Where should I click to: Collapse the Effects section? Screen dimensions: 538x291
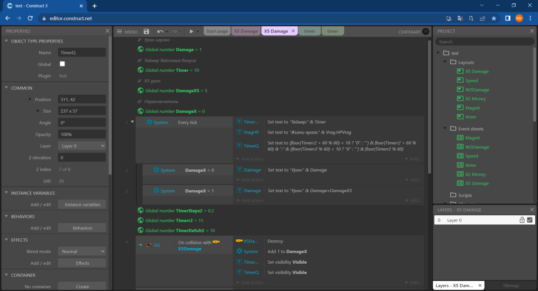[6, 240]
